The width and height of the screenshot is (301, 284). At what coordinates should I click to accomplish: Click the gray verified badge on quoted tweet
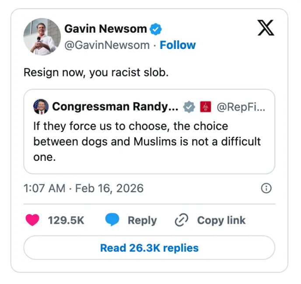(189, 107)
